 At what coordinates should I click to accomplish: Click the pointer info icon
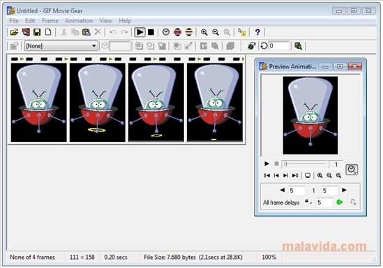pos(242,32)
